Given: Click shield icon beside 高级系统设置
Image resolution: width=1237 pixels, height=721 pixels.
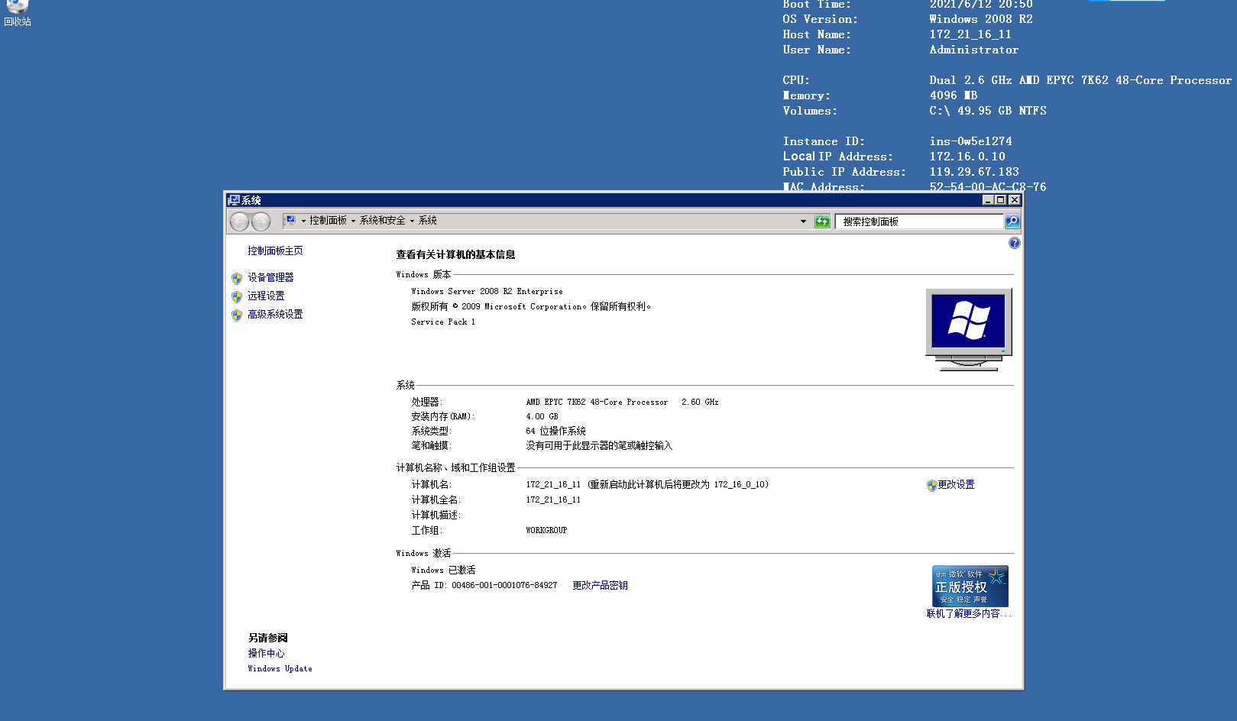Looking at the screenshot, I should pos(237,315).
